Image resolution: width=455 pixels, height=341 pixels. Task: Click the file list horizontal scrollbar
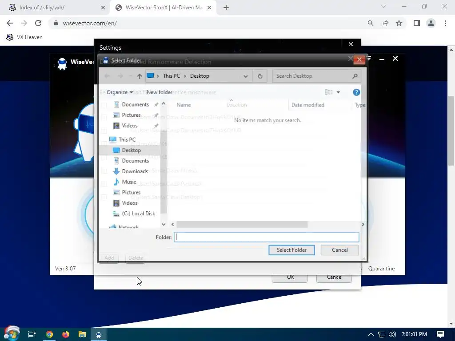click(x=242, y=224)
